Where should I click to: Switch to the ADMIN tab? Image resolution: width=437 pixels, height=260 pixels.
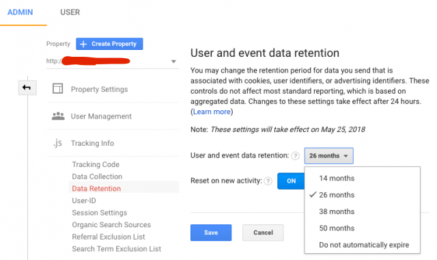pos(20,12)
